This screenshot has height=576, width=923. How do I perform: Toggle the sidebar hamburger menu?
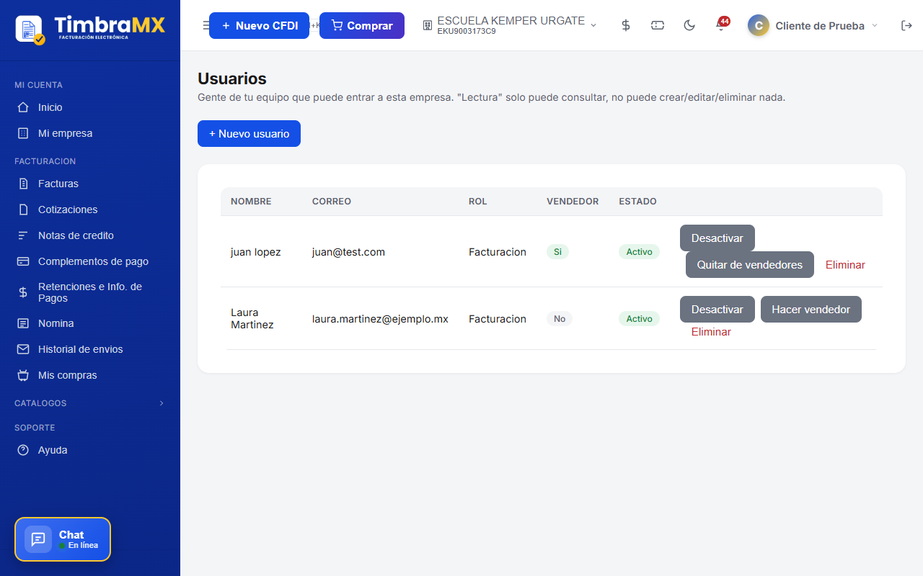pyautogui.click(x=206, y=25)
